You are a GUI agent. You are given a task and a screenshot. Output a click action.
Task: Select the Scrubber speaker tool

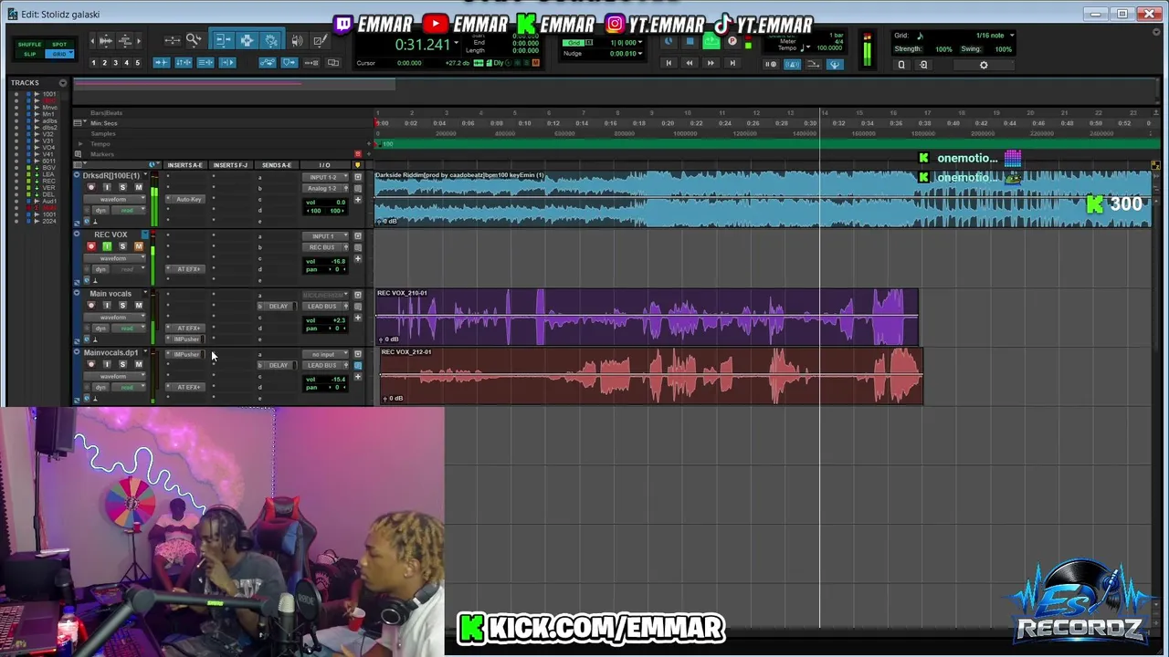click(297, 41)
